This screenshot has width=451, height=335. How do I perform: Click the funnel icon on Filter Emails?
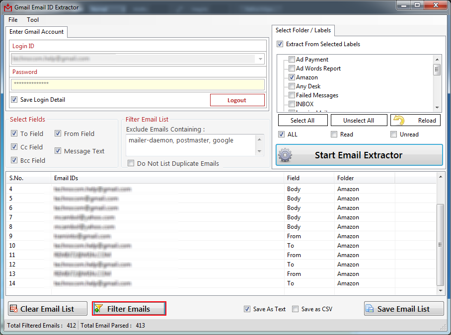click(x=98, y=309)
